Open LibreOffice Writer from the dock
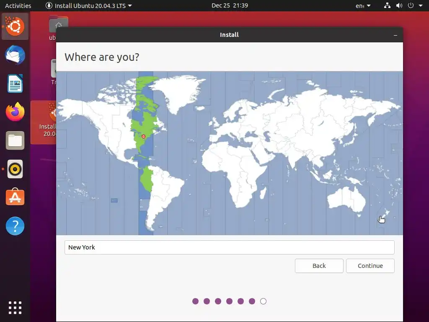Image resolution: width=429 pixels, height=322 pixels. [15, 83]
